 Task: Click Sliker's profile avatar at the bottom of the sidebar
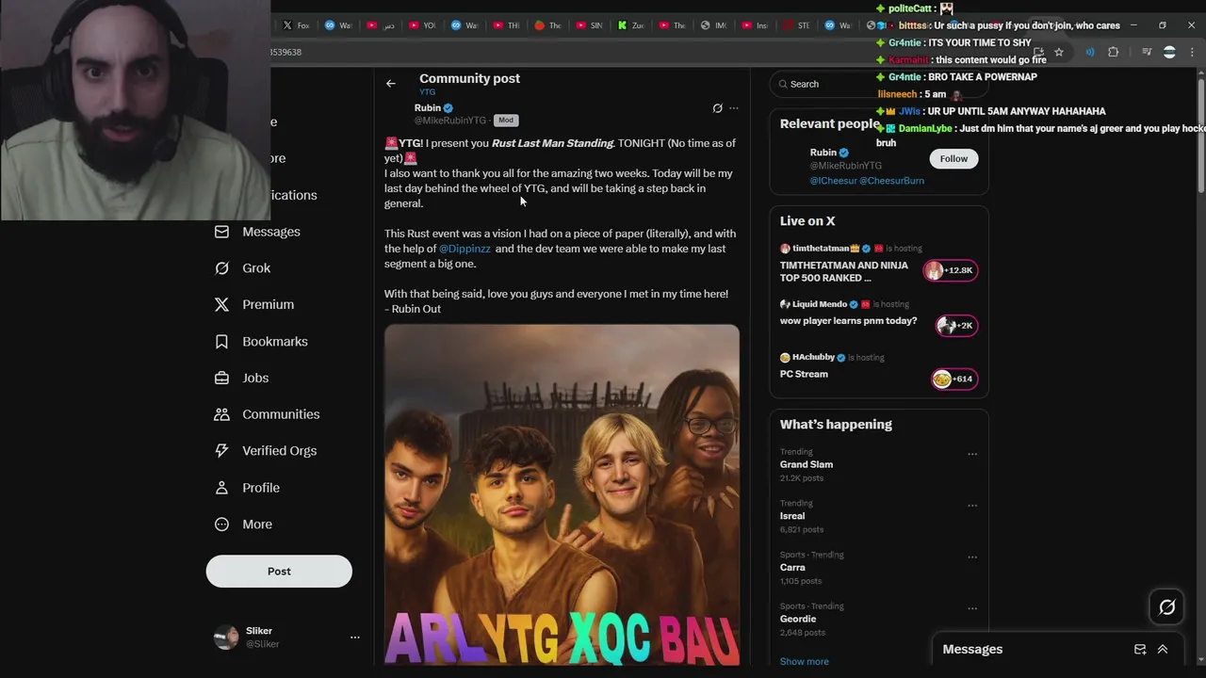(x=226, y=638)
